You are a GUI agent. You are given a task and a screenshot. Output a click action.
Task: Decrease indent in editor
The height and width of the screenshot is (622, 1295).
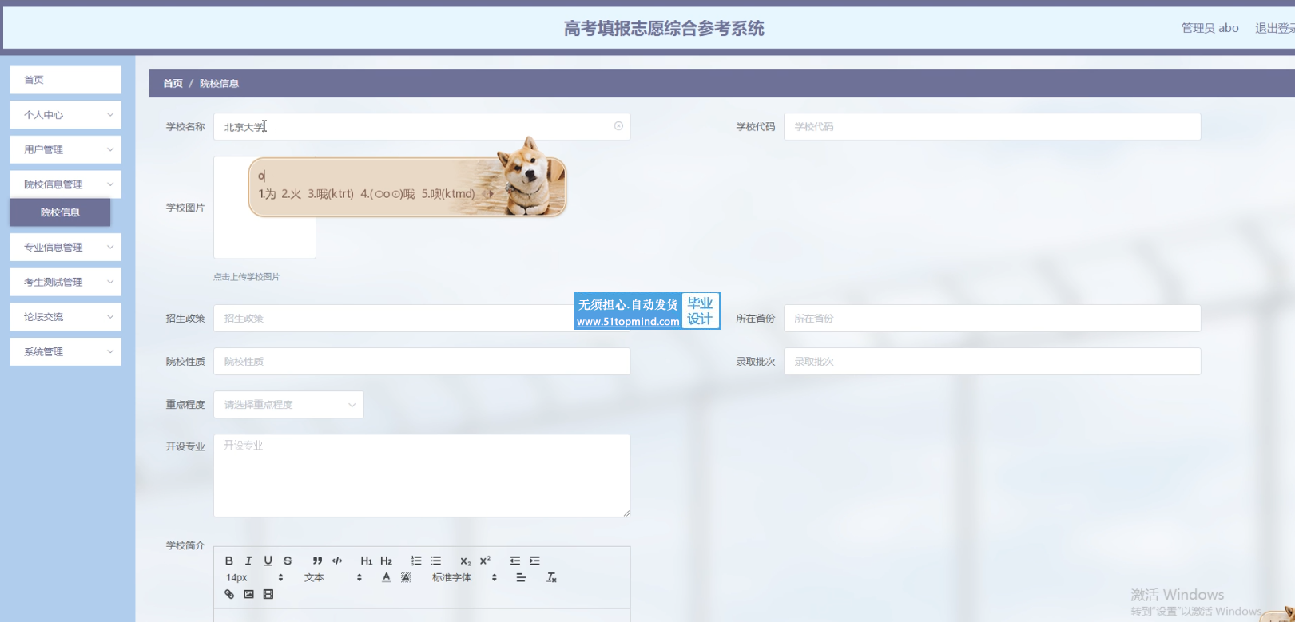pyautogui.click(x=515, y=561)
